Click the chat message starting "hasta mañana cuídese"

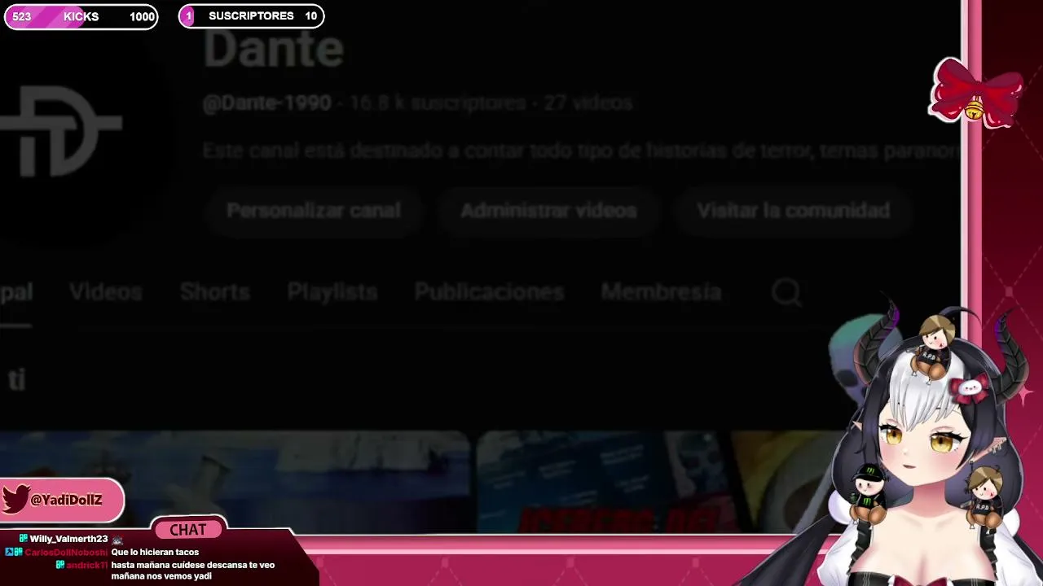pos(193,571)
